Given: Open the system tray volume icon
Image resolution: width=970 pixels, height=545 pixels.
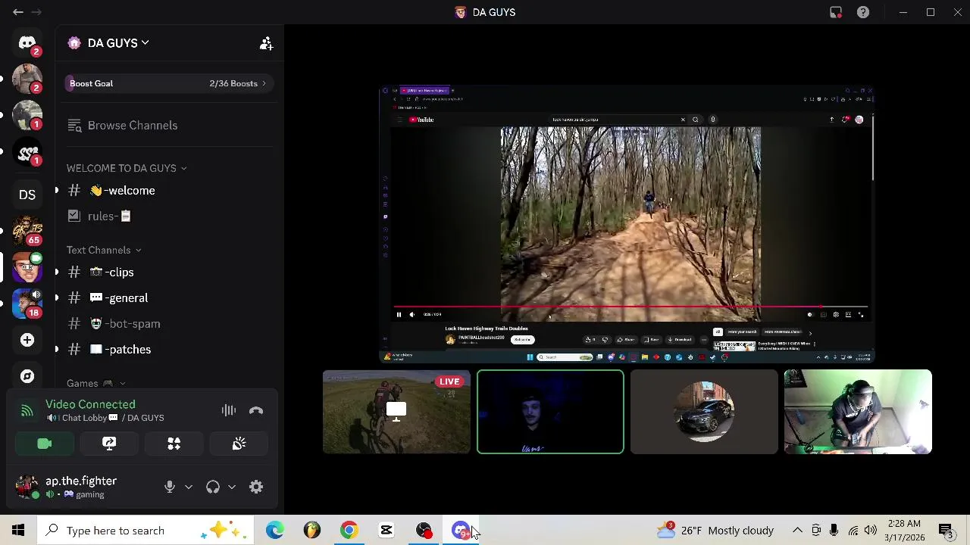Looking at the screenshot, I should pyautogui.click(x=870, y=531).
